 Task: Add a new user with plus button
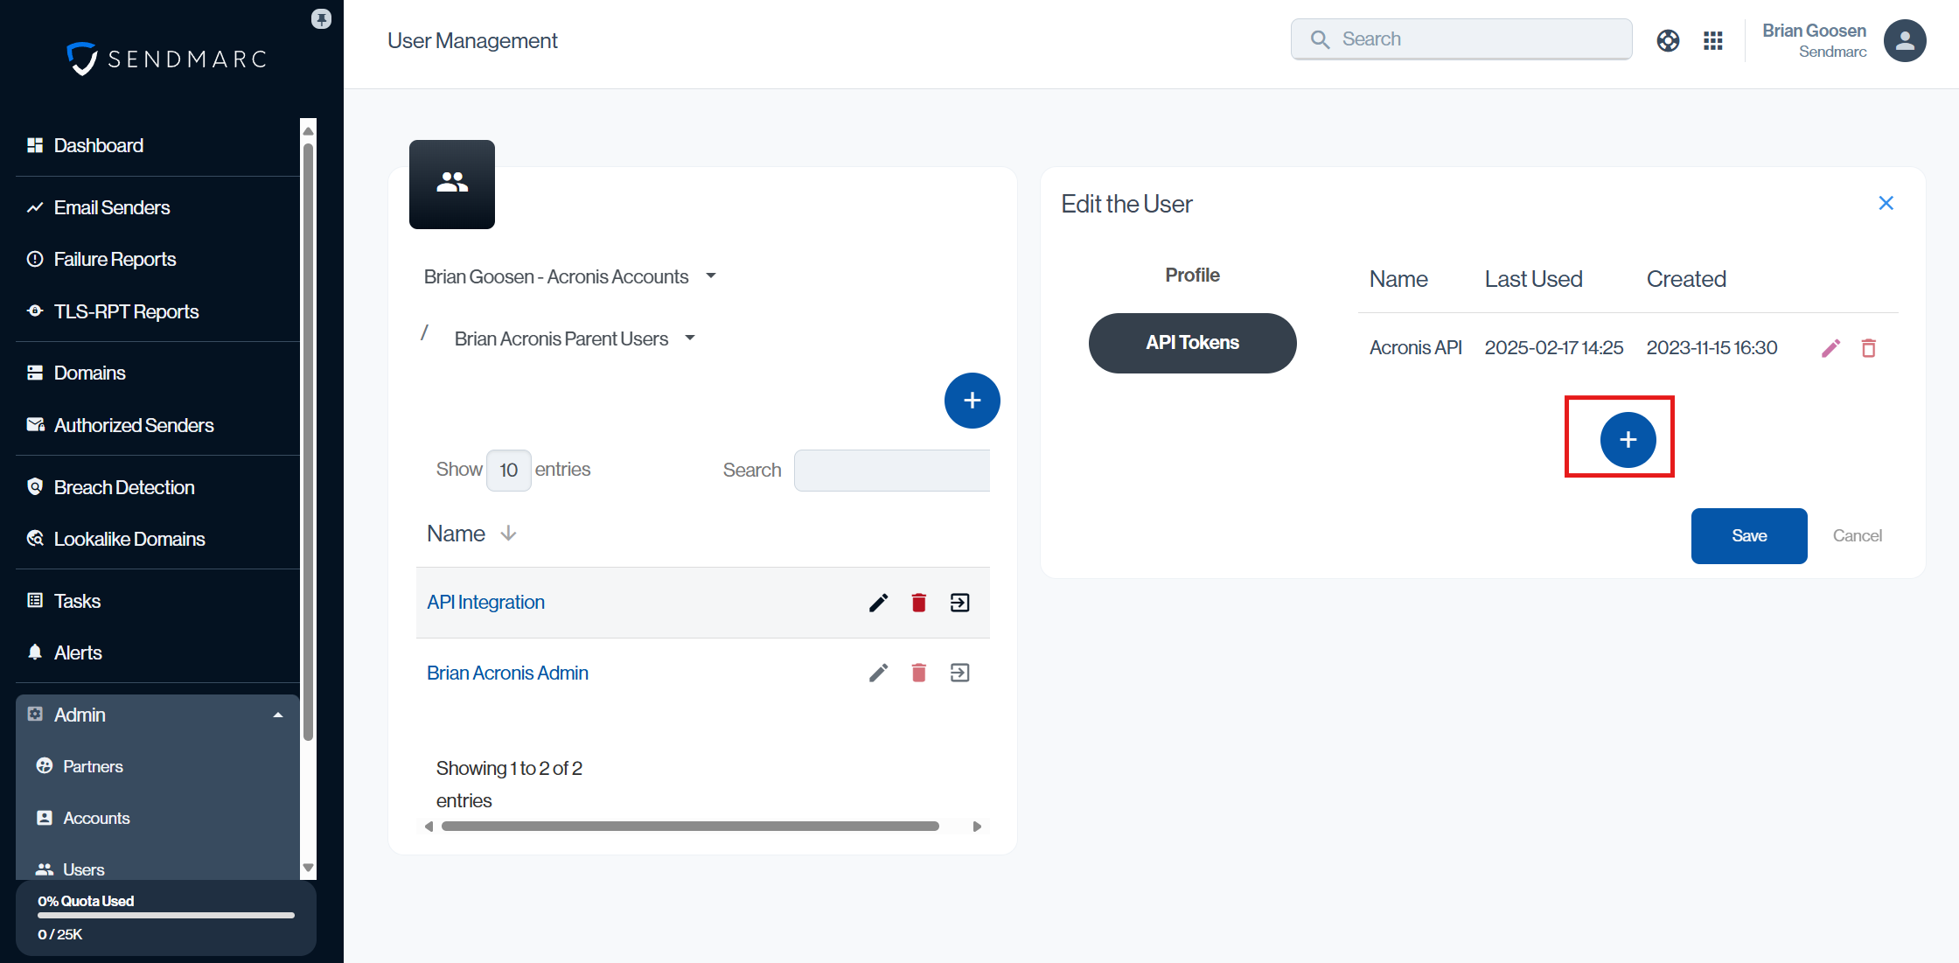(972, 401)
